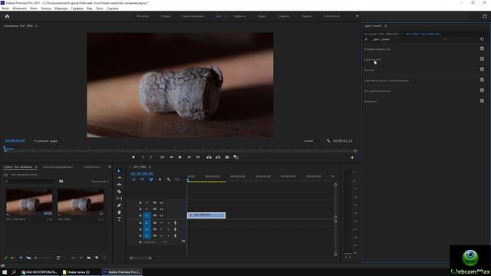Open Файл menu
491x276 pixels.
(5, 8)
